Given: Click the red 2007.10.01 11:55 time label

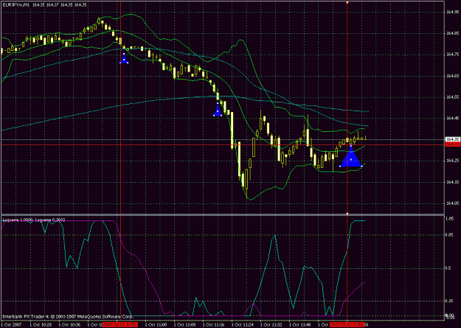Looking at the screenshot, I should pyautogui.click(x=347, y=325).
